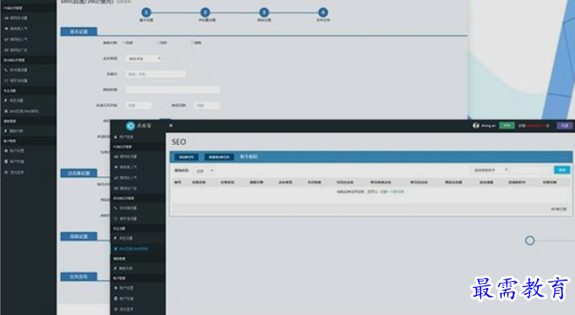Toggle the hamburger menu beside the 点点宝 logo
Viewport: 575px width, 315px height.
pyautogui.click(x=171, y=125)
